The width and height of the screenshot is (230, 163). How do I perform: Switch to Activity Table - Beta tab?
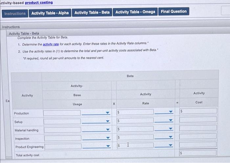[x=92, y=12]
